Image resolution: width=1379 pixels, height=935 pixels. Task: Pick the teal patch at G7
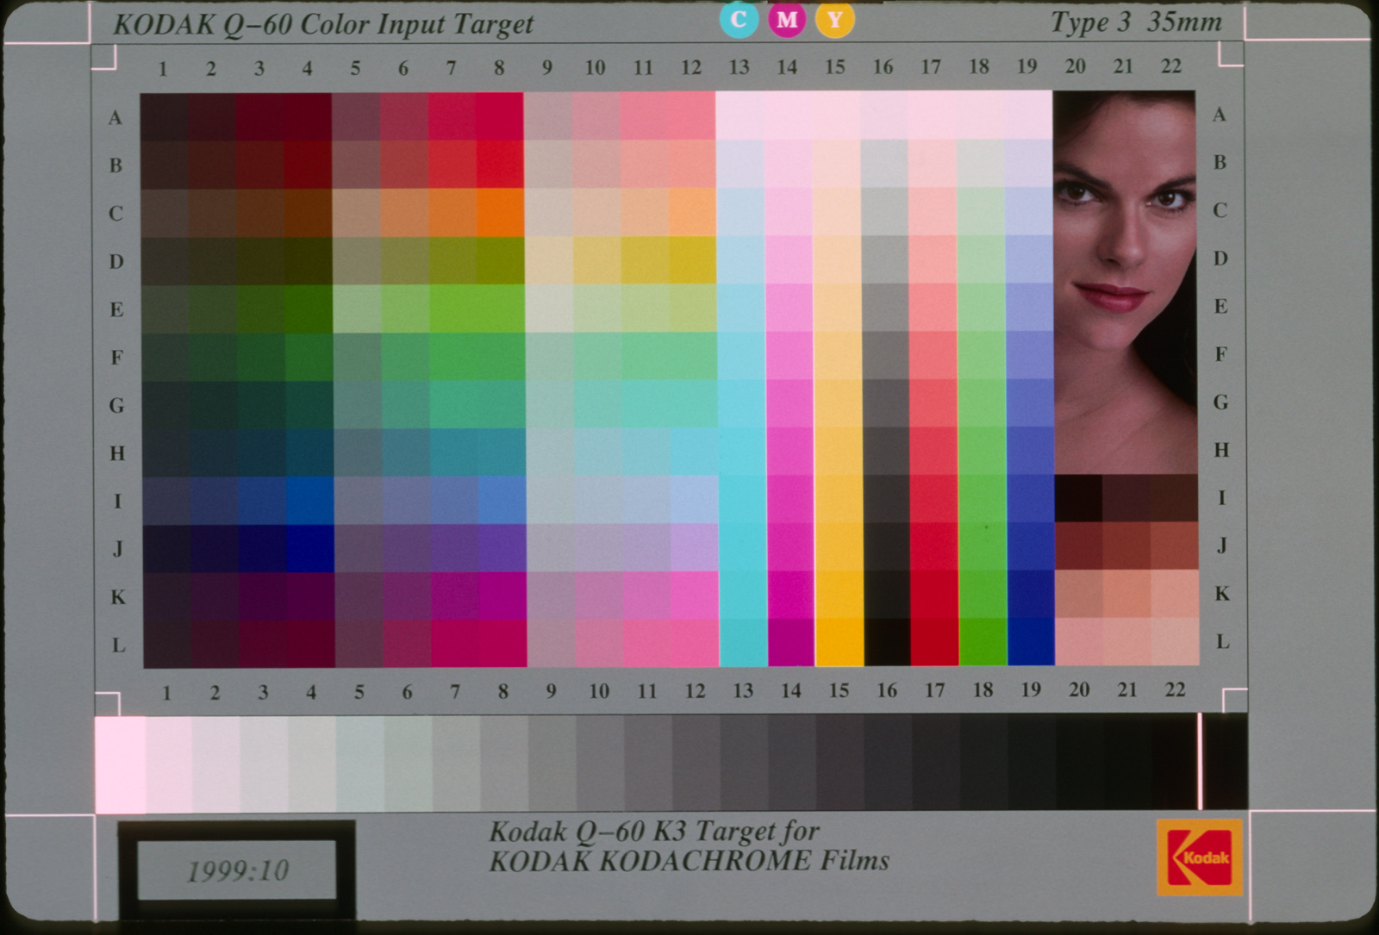point(453,404)
